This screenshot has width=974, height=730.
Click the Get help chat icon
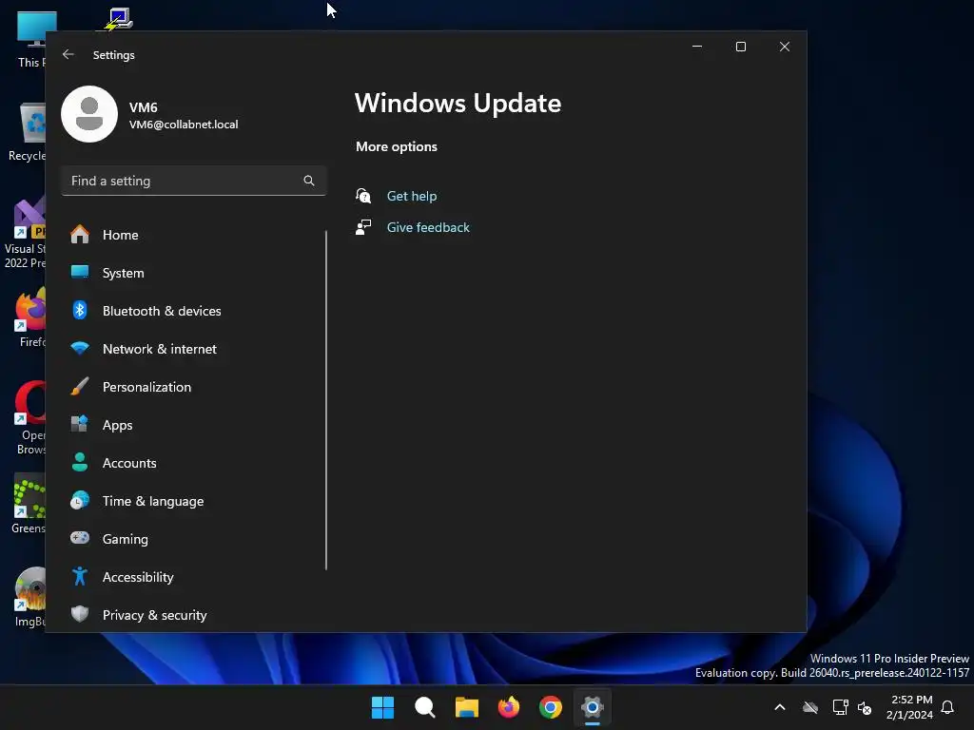pyautogui.click(x=363, y=196)
